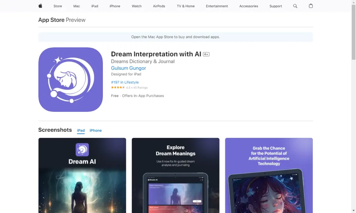Click the Dreams Dictionary & Journal subtitle
Image resolution: width=356 pixels, height=213 pixels.
[x=143, y=62]
